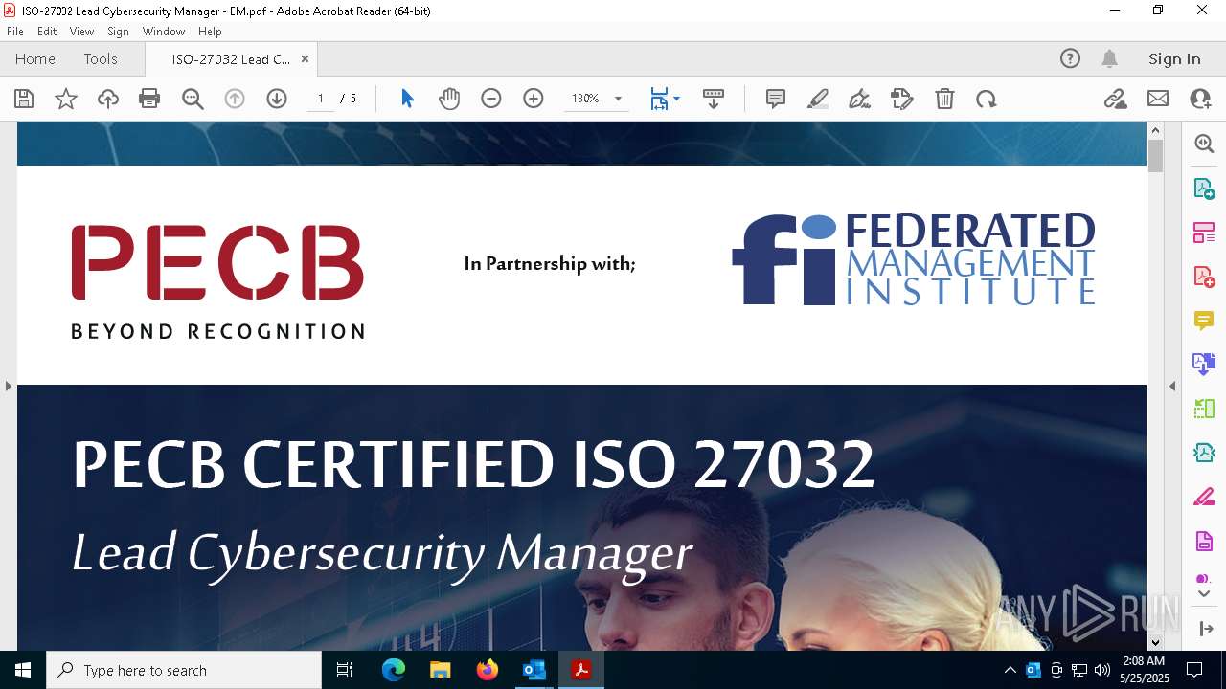Click the page number field
1226x689 pixels.
point(320,99)
